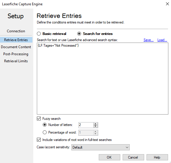Click the Number of letters value field

[86, 125]
